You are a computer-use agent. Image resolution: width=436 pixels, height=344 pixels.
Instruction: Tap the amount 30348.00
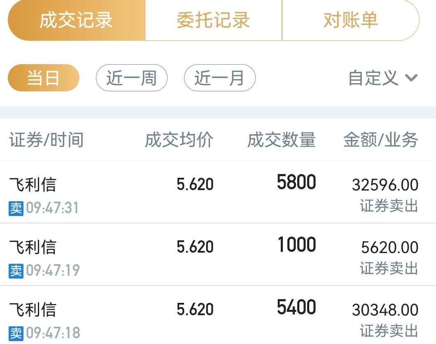(x=385, y=310)
